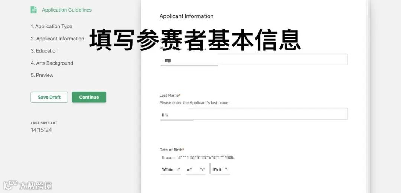
Task: Navigate to step 5. Preview
Action: pyautogui.click(x=42, y=75)
